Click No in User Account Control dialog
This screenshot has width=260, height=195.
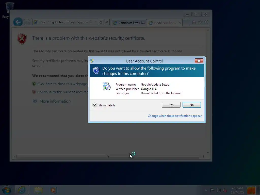click(192, 105)
